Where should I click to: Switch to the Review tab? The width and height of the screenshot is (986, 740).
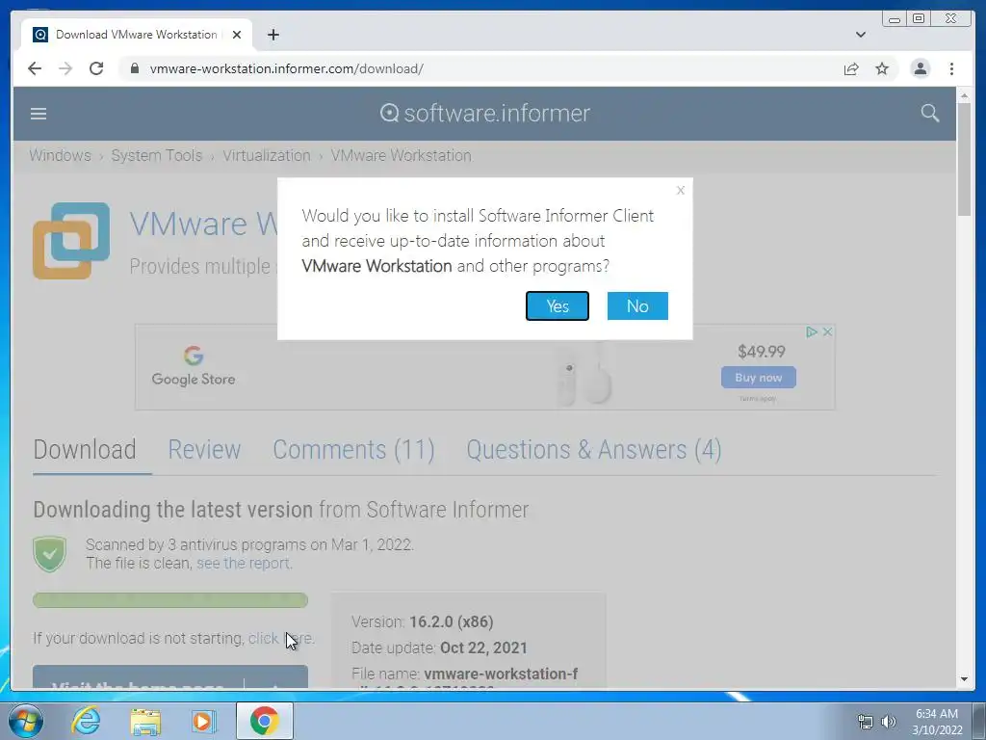[204, 450]
